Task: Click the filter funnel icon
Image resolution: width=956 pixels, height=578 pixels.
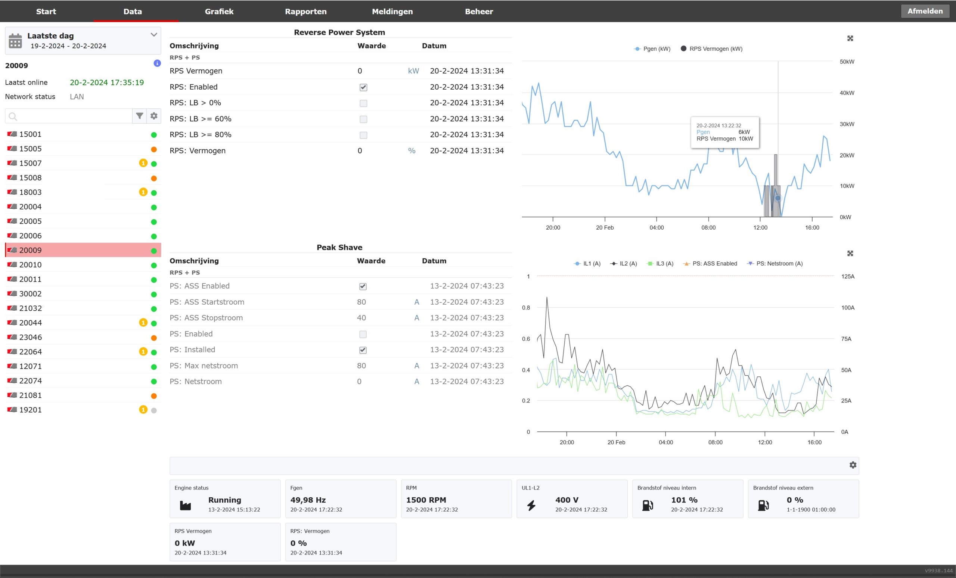Action: click(139, 116)
